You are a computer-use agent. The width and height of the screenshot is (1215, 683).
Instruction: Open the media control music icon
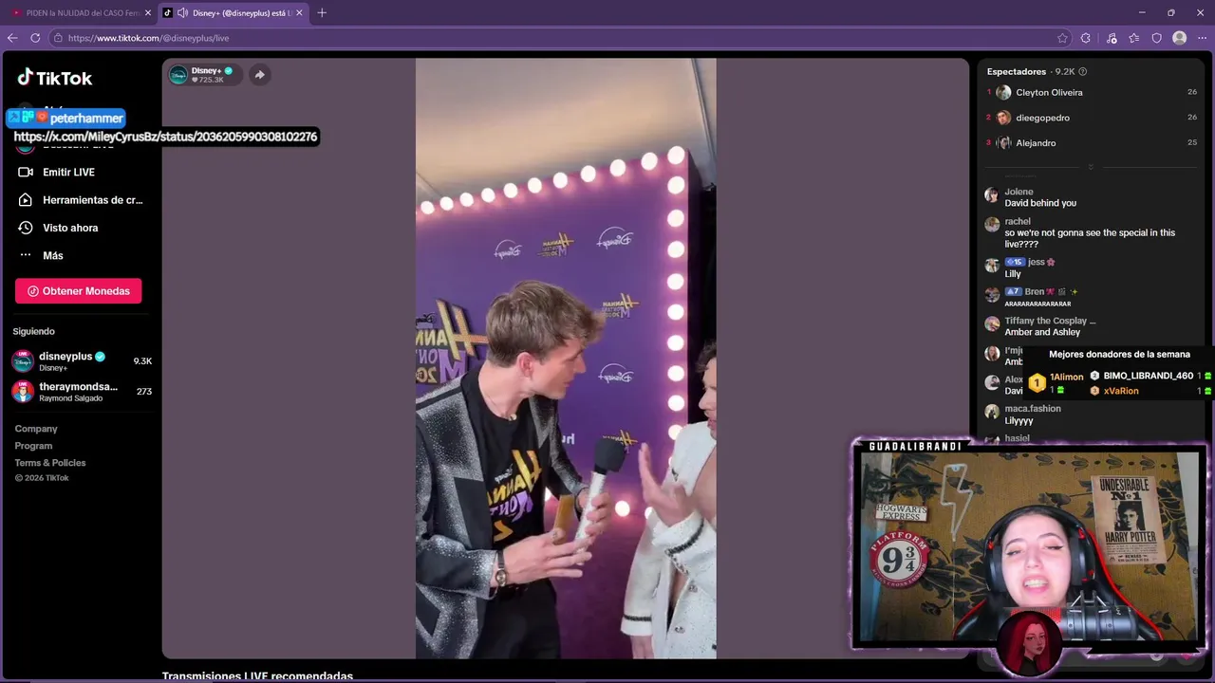[x=1112, y=38]
